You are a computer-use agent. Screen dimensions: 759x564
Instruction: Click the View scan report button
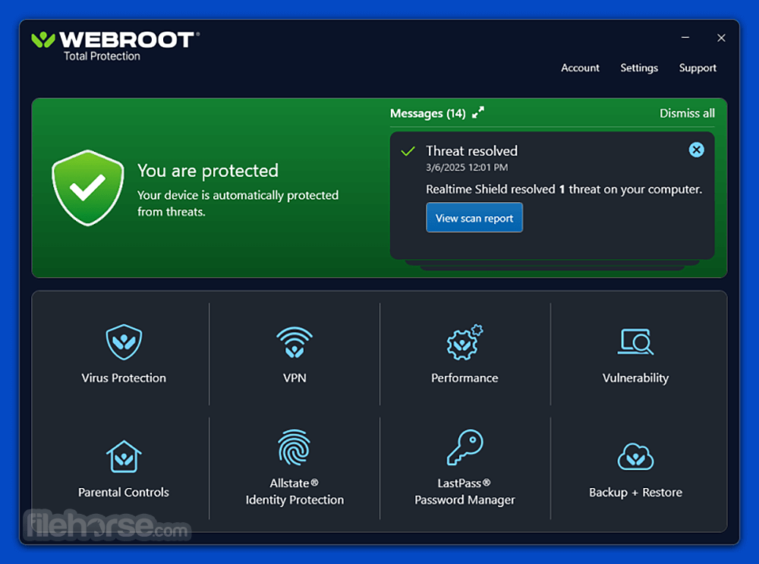[x=474, y=218]
